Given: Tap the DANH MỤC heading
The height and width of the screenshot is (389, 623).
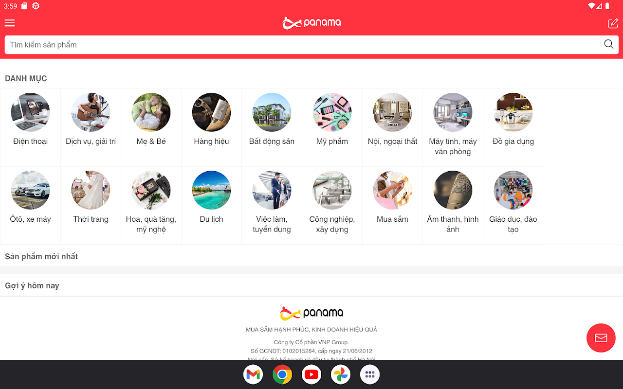Looking at the screenshot, I should 26,78.
